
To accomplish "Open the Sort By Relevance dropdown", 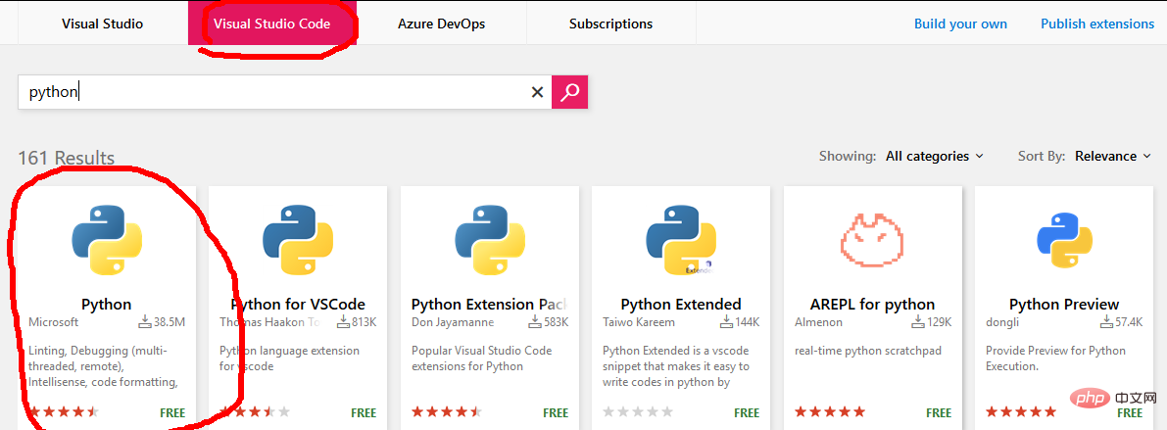I will pyautogui.click(x=1113, y=156).
